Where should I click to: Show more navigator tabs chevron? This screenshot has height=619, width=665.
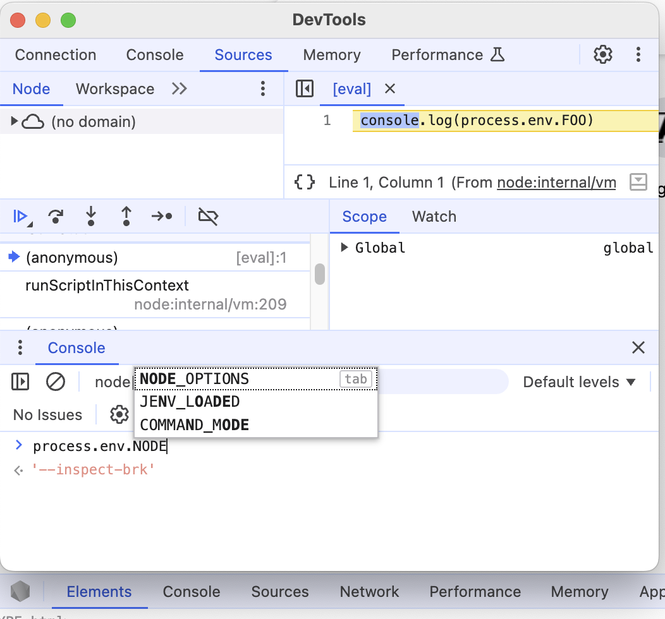pos(180,89)
